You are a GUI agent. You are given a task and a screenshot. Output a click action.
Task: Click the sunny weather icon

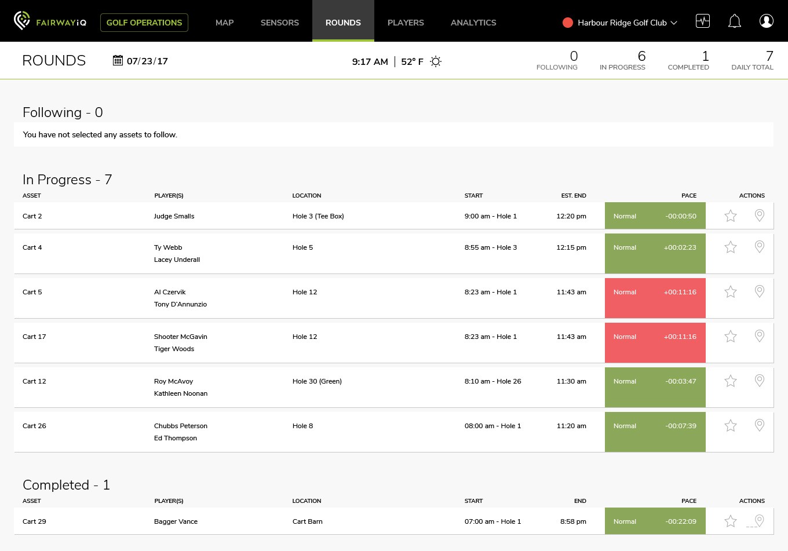[436, 61]
